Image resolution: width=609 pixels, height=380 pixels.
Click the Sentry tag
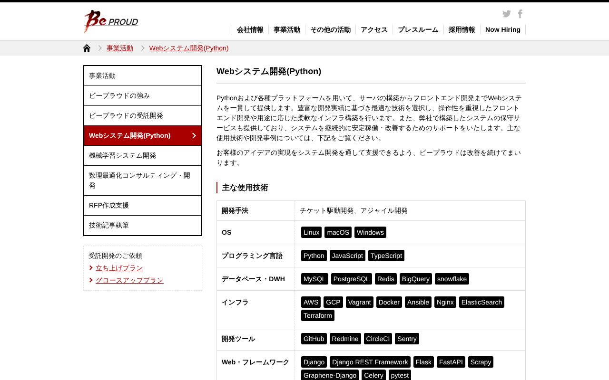407,339
